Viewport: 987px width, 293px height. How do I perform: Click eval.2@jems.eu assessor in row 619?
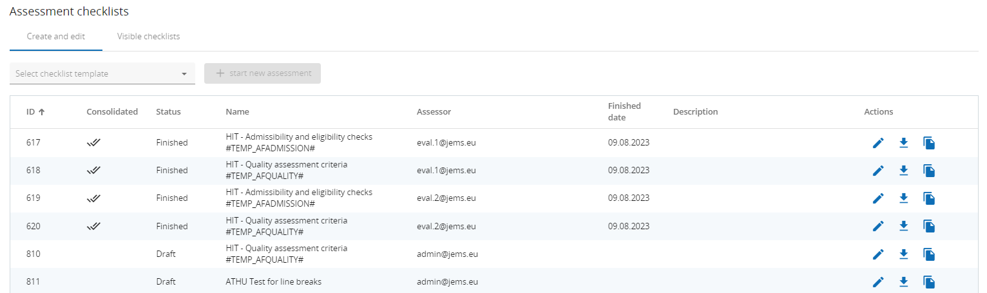coord(446,198)
